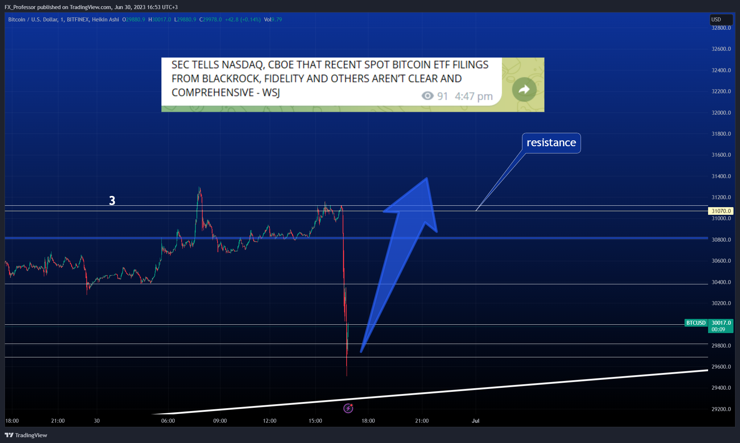The height and width of the screenshot is (443, 740).
Task: Click the 06:00 time axis label
Action: click(168, 421)
